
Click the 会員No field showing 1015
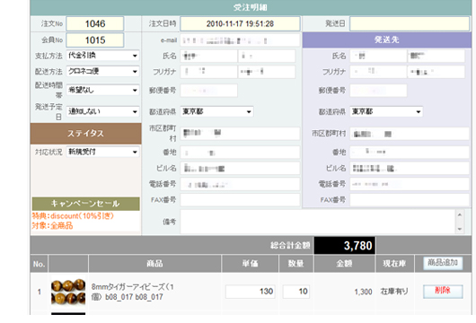point(95,40)
